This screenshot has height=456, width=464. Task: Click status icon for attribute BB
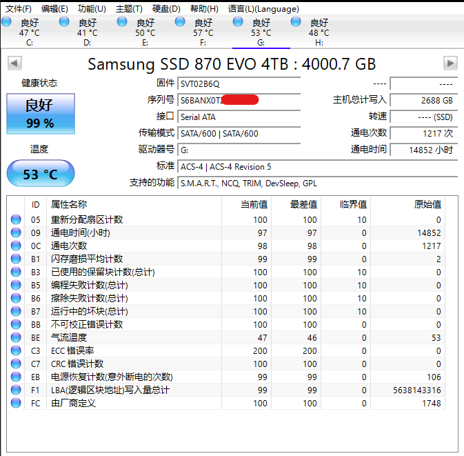[16, 324]
